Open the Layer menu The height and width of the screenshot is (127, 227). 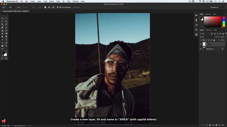pos(39,1)
